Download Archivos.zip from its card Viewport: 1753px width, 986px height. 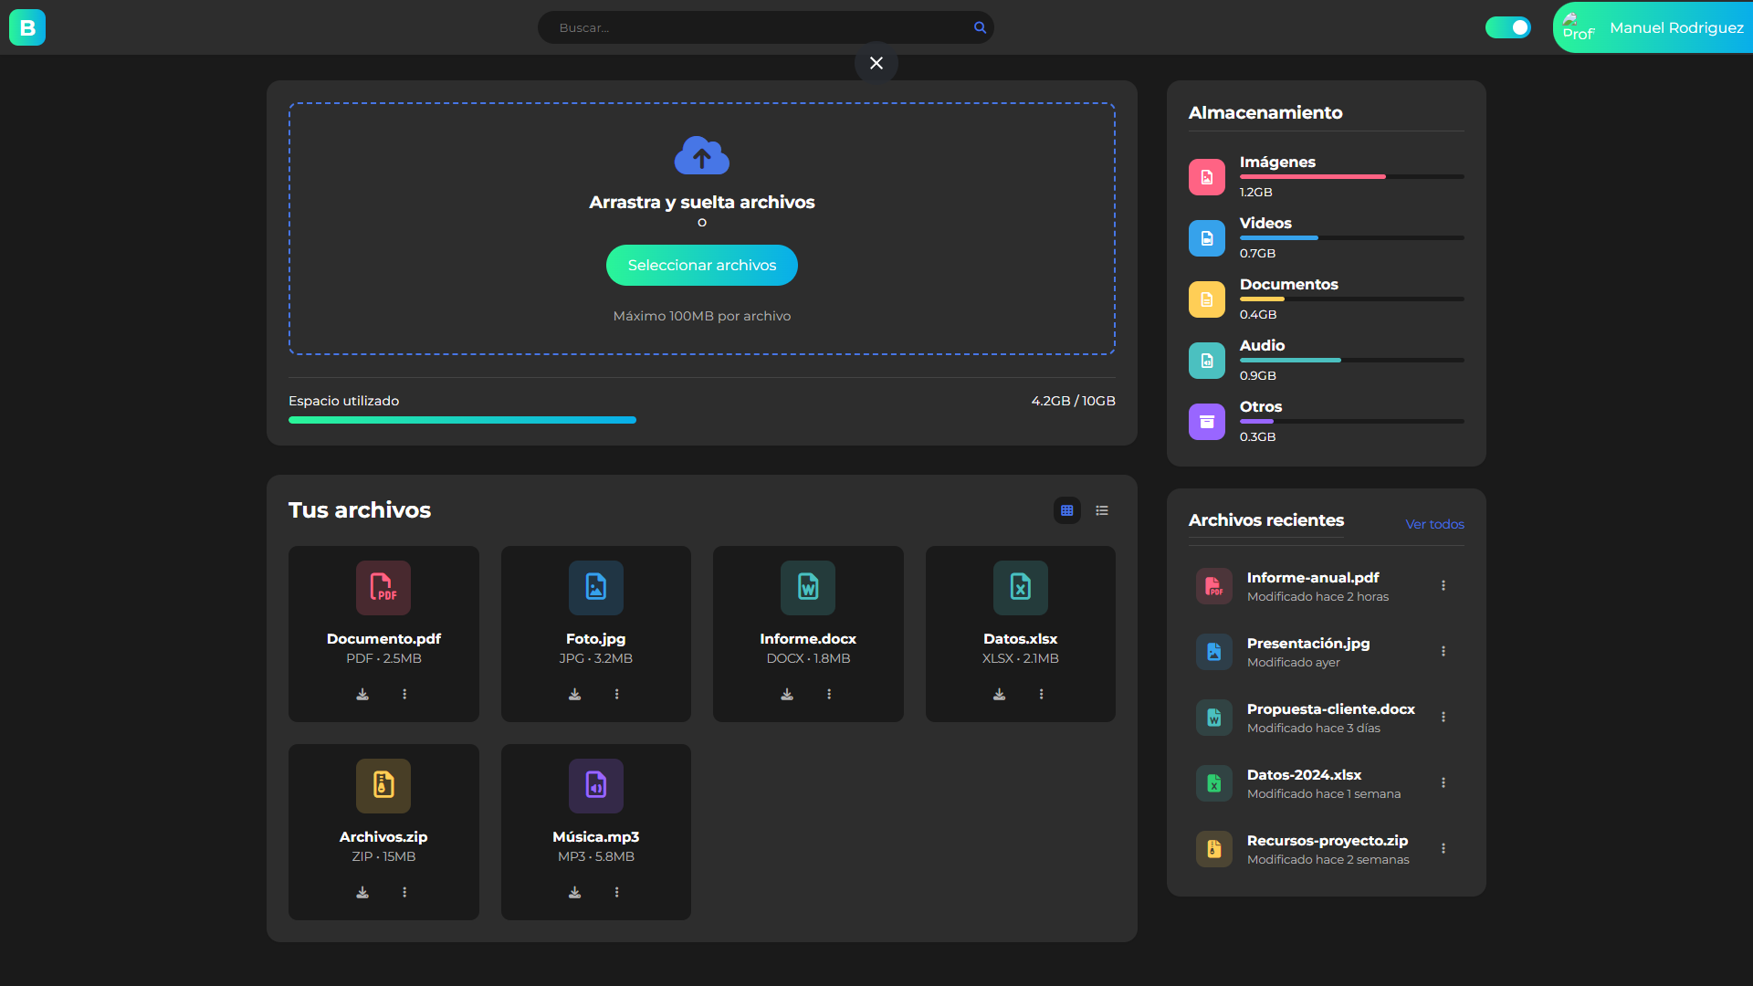[362, 892]
